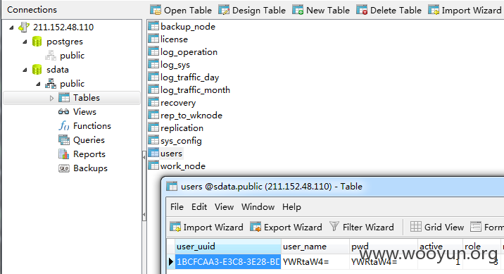This screenshot has height=274, width=504.
Task: Select the log_traffic_month table icon
Action: point(153,89)
